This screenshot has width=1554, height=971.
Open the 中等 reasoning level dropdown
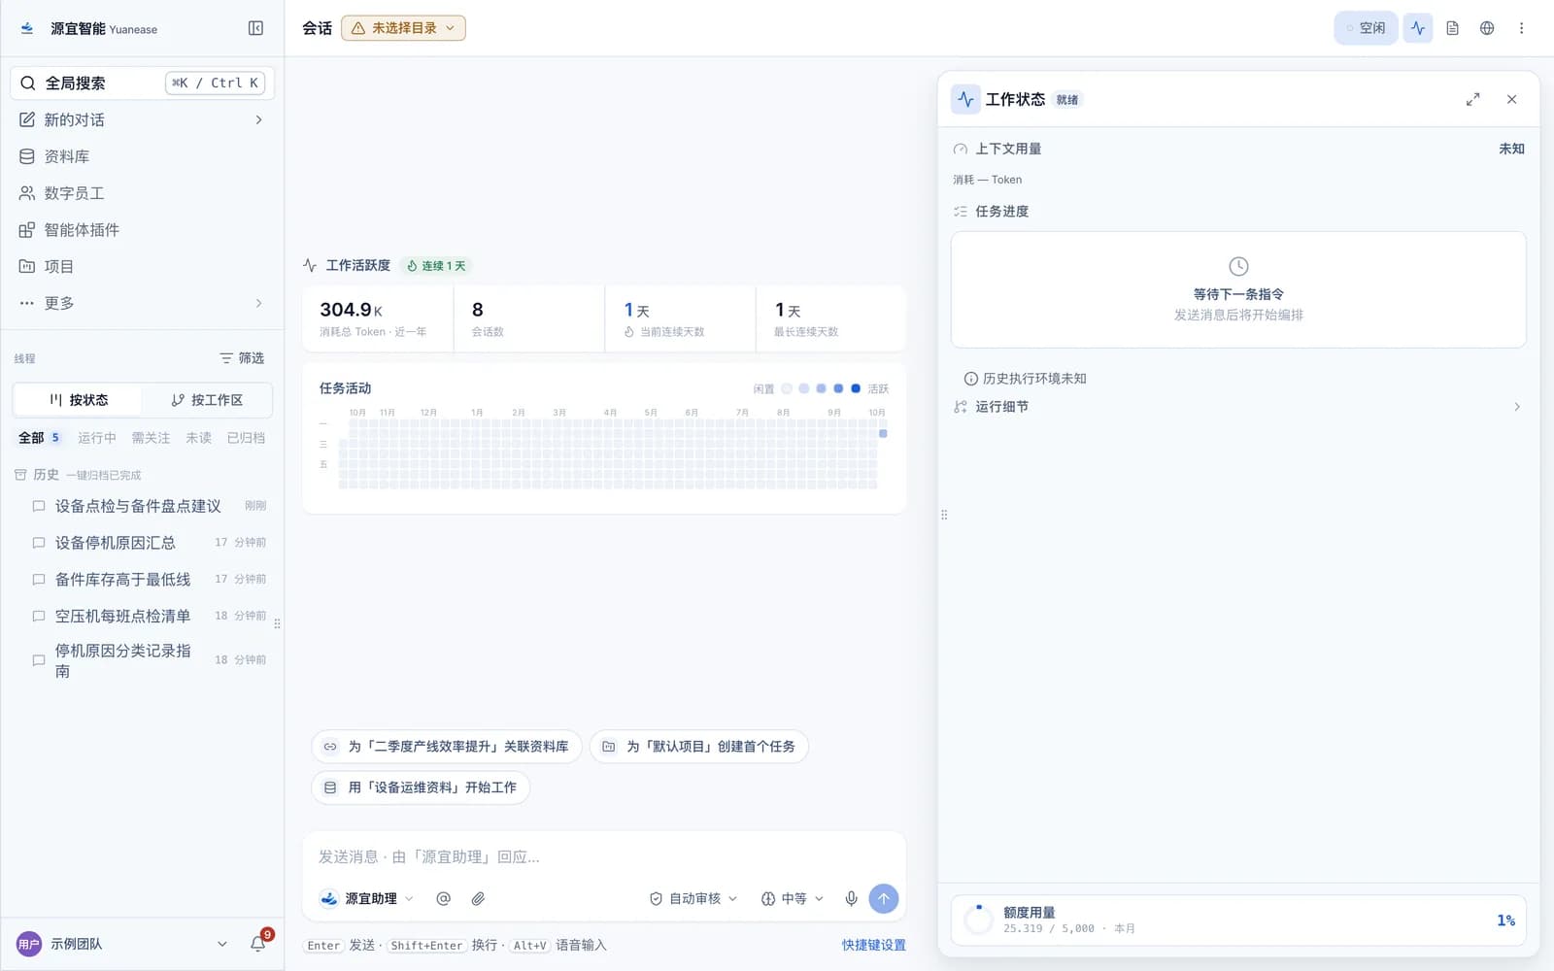792,899
